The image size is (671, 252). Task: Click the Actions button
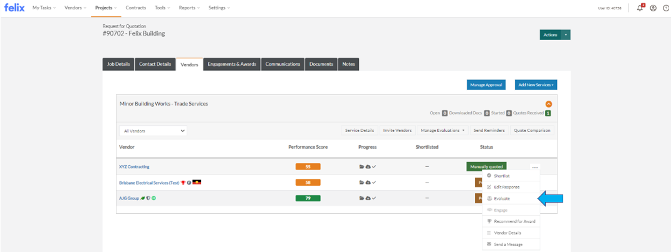(550, 35)
